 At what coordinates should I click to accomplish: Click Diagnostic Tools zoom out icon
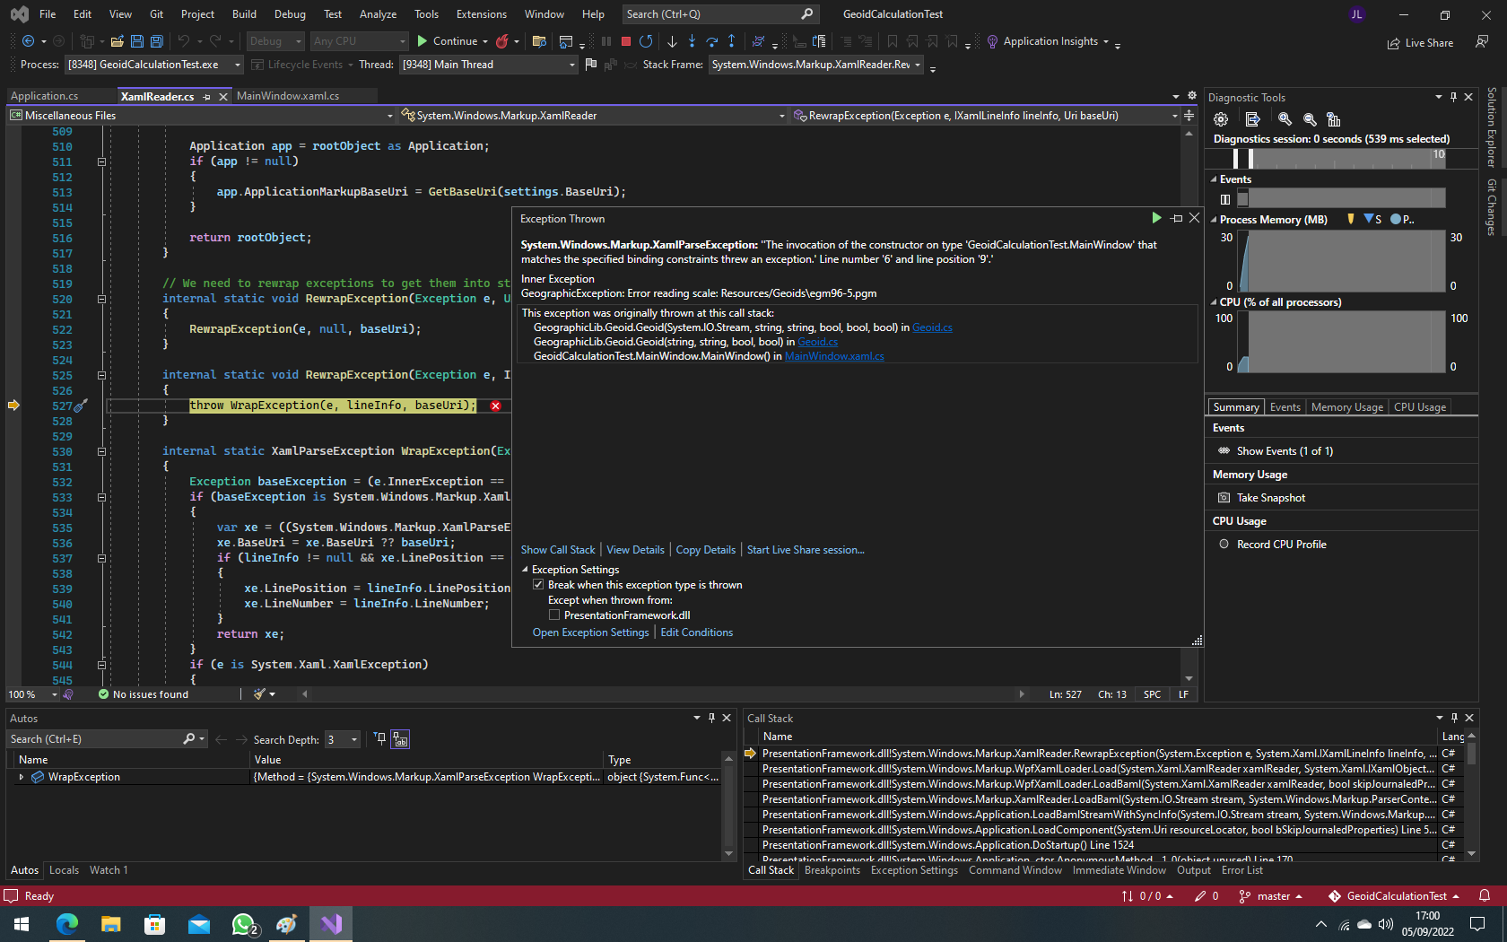[x=1310, y=119]
